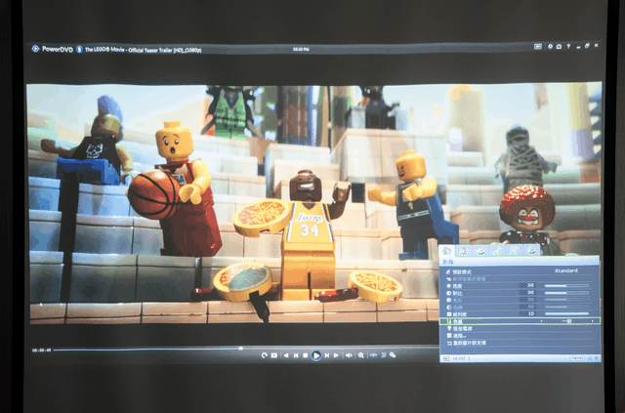Click the reset arrow icon beside 重設圖片設定值
625x413 pixels.
449,343
